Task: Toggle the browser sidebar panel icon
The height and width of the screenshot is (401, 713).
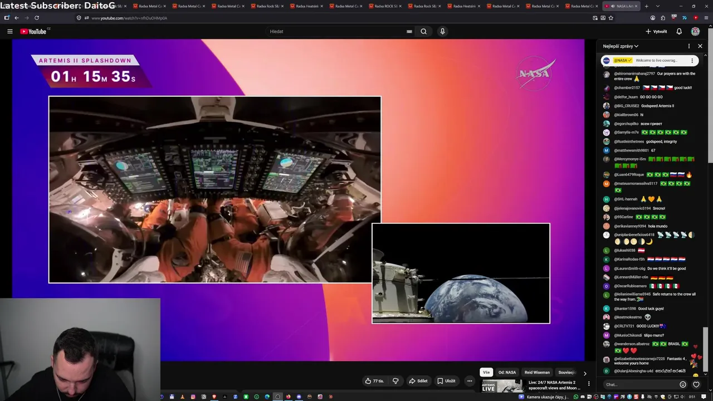Action: coord(7,18)
